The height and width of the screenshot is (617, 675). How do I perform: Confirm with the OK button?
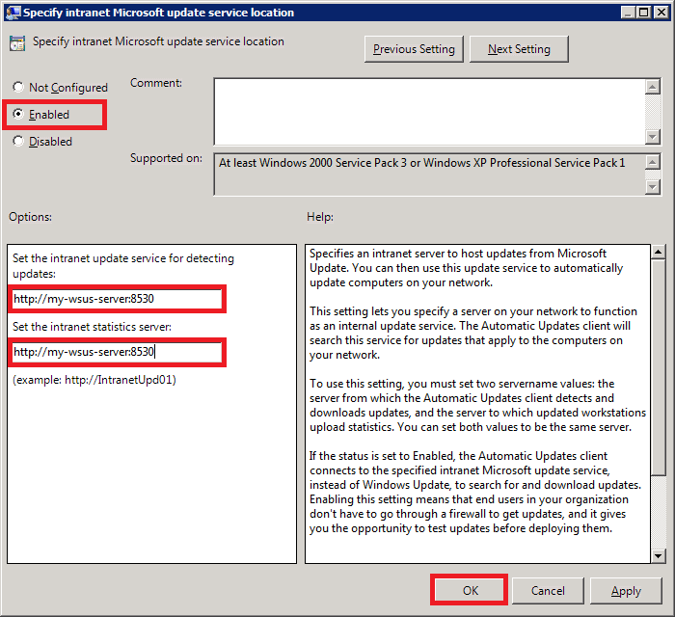(470, 590)
